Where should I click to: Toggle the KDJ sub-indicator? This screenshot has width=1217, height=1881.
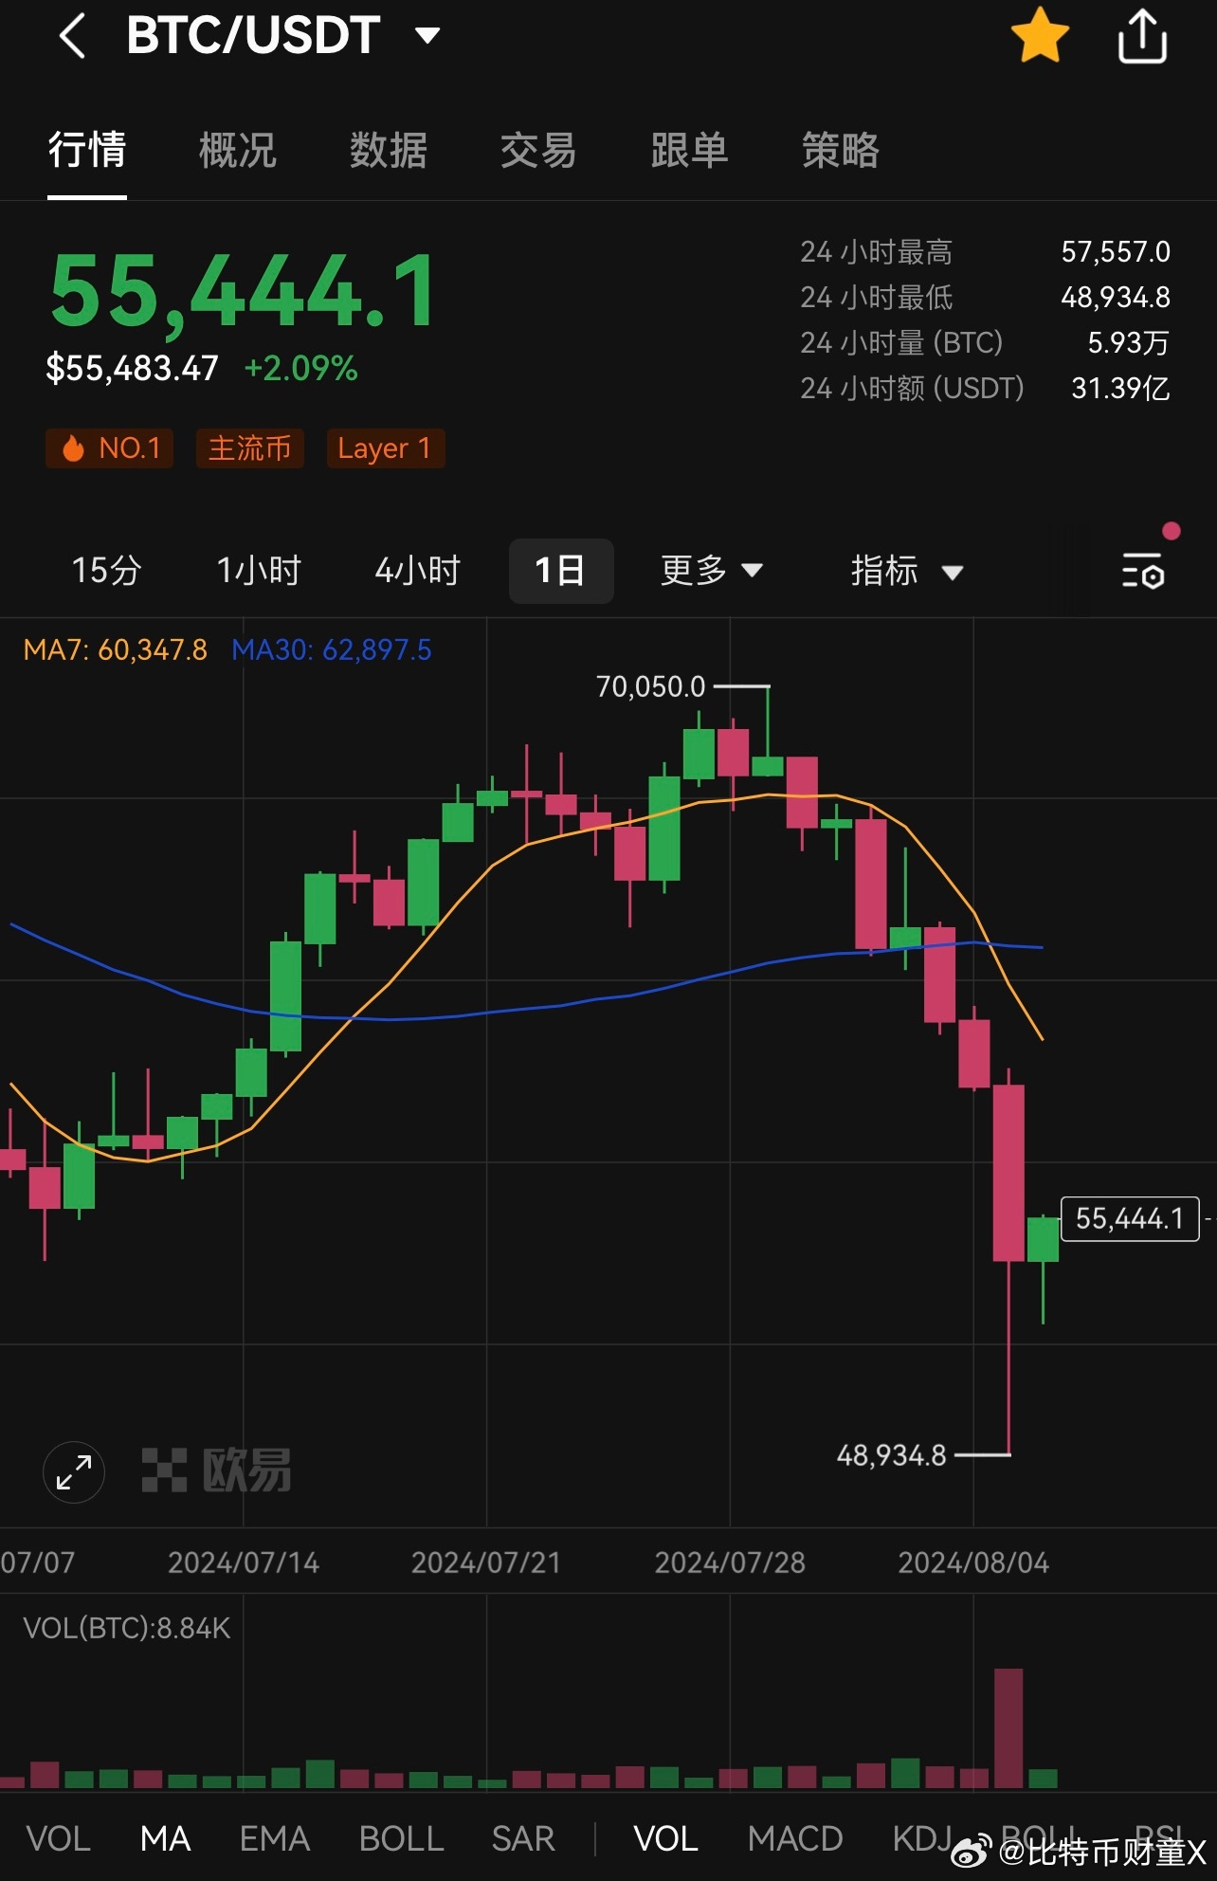point(922,1838)
